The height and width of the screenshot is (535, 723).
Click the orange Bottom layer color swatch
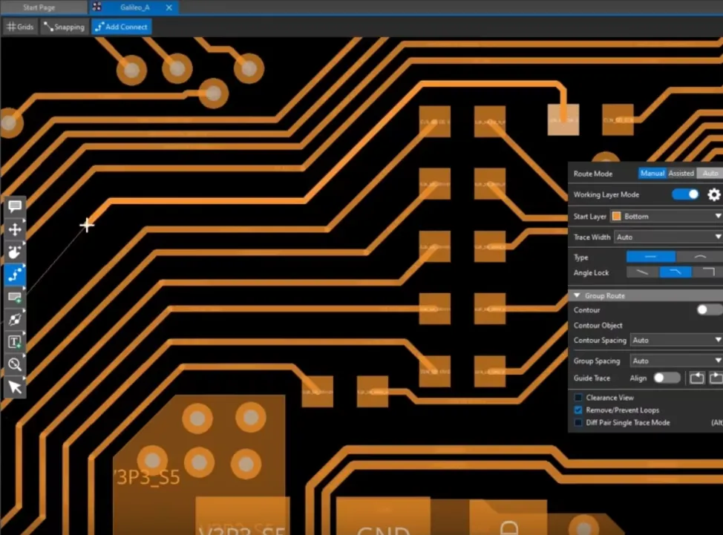coord(617,216)
